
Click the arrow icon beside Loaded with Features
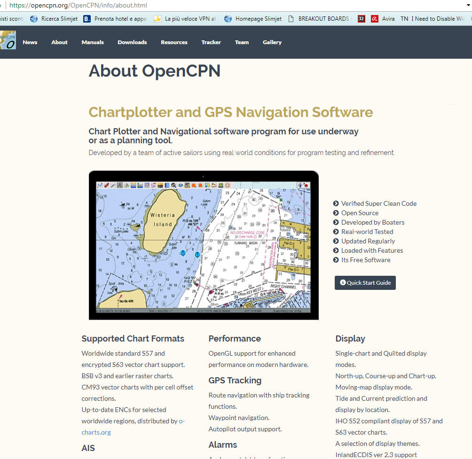(x=336, y=250)
